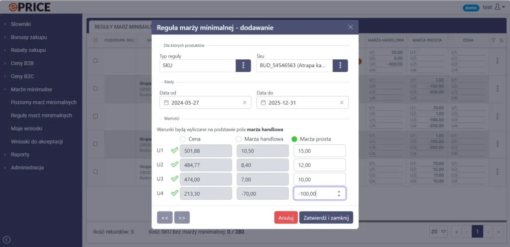Select the Marża handlowa radio button
The width and height of the screenshot is (510, 247).
click(x=239, y=139)
